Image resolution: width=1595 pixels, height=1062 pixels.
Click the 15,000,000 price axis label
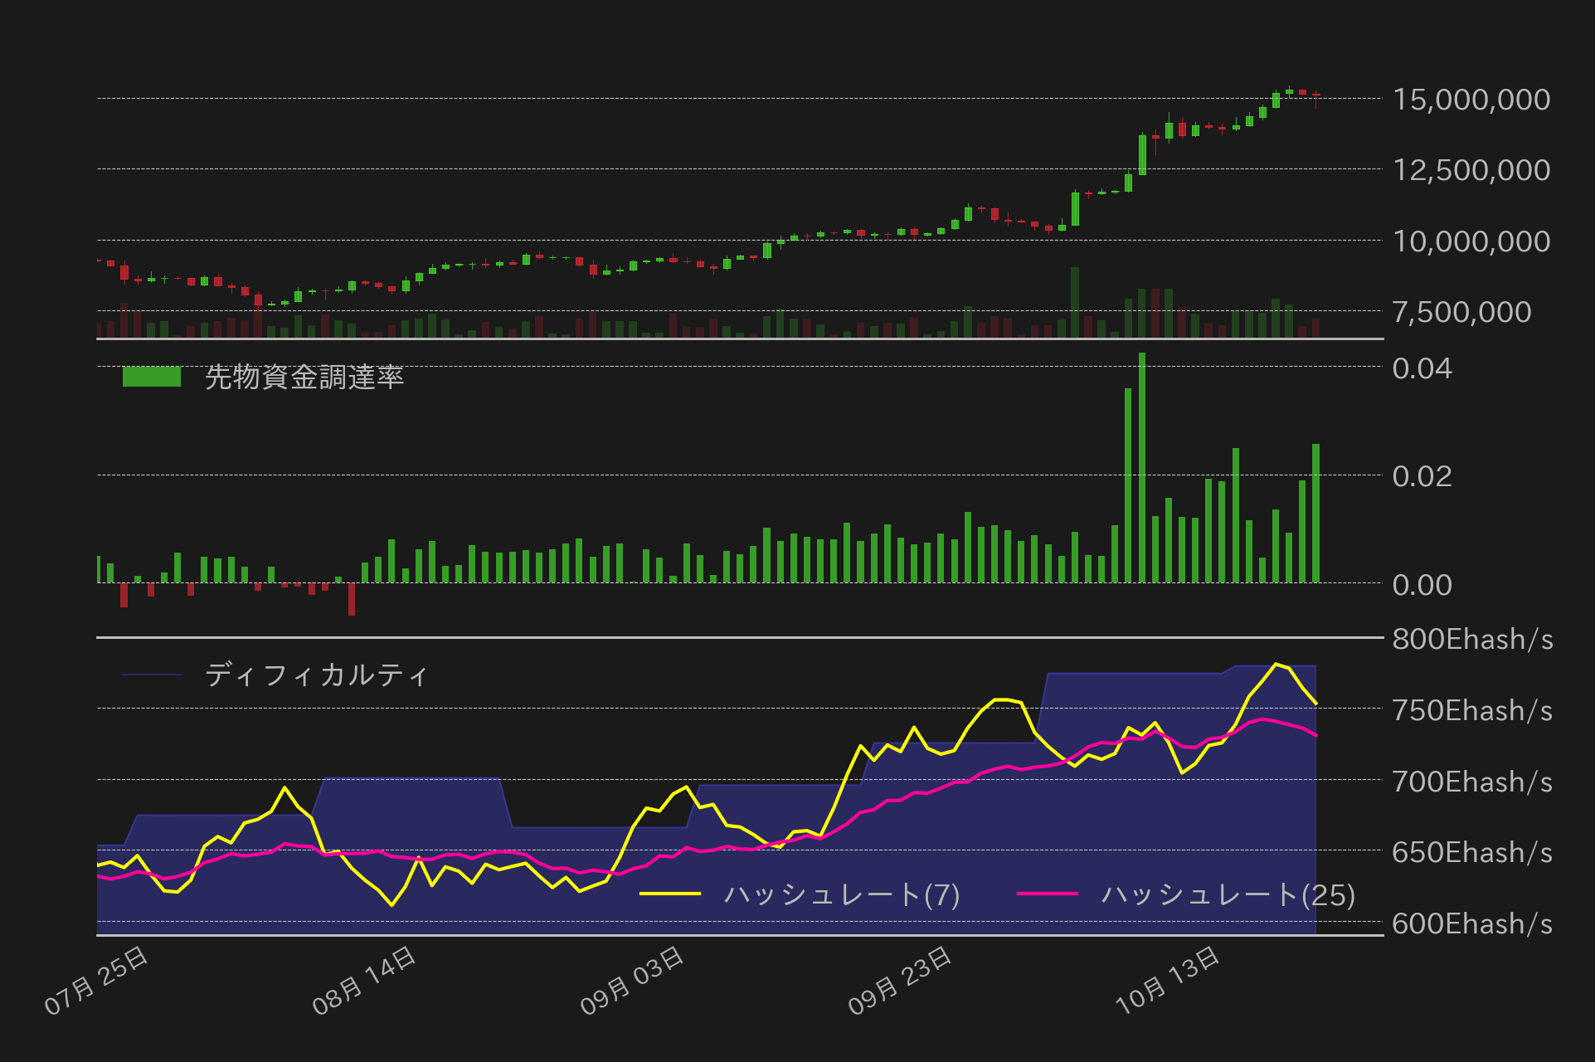tap(1471, 100)
